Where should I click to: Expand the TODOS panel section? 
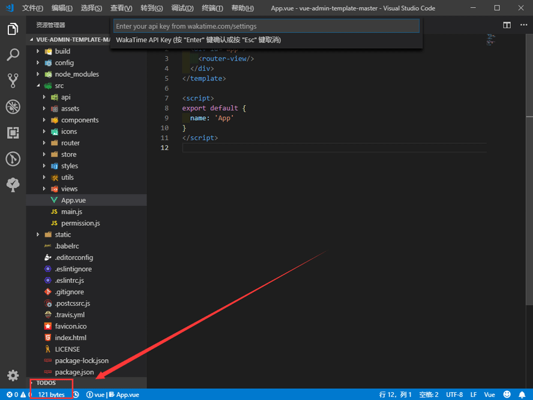click(x=86, y=383)
